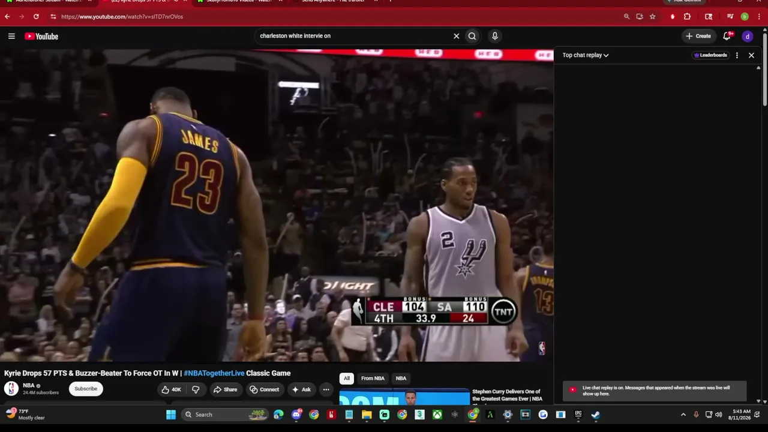Select the From NBA filter chip
The image size is (768, 432).
[373, 379]
